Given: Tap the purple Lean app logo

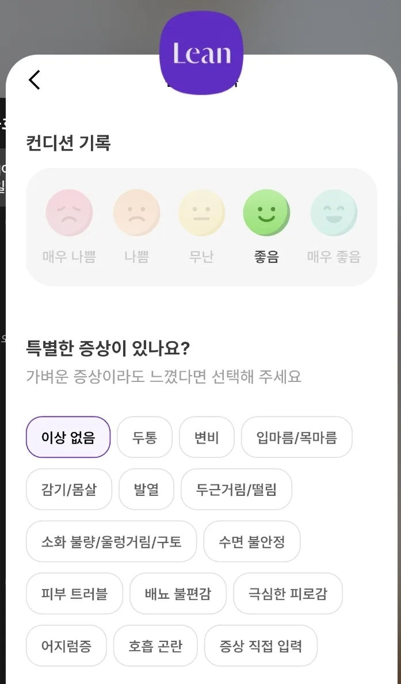Looking at the screenshot, I should pyautogui.click(x=201, y=53).
